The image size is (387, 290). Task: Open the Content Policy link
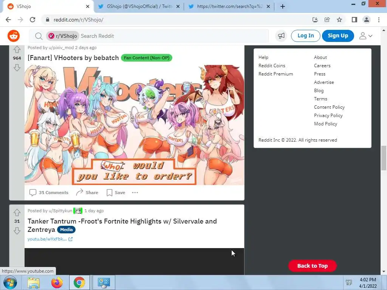pos(329,107)
